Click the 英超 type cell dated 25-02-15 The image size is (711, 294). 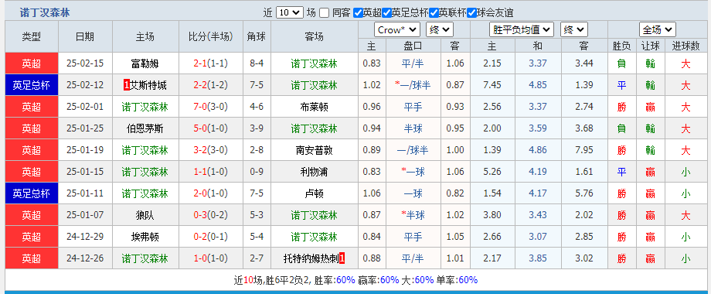point(31,63)
